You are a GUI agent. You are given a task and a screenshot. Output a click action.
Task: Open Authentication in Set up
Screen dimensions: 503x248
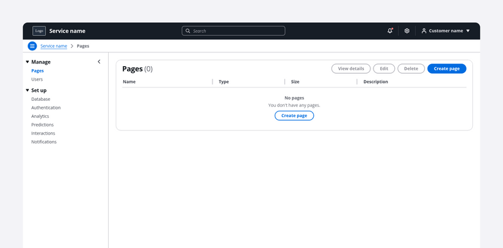pyautogui.click(x=46, y=108)
